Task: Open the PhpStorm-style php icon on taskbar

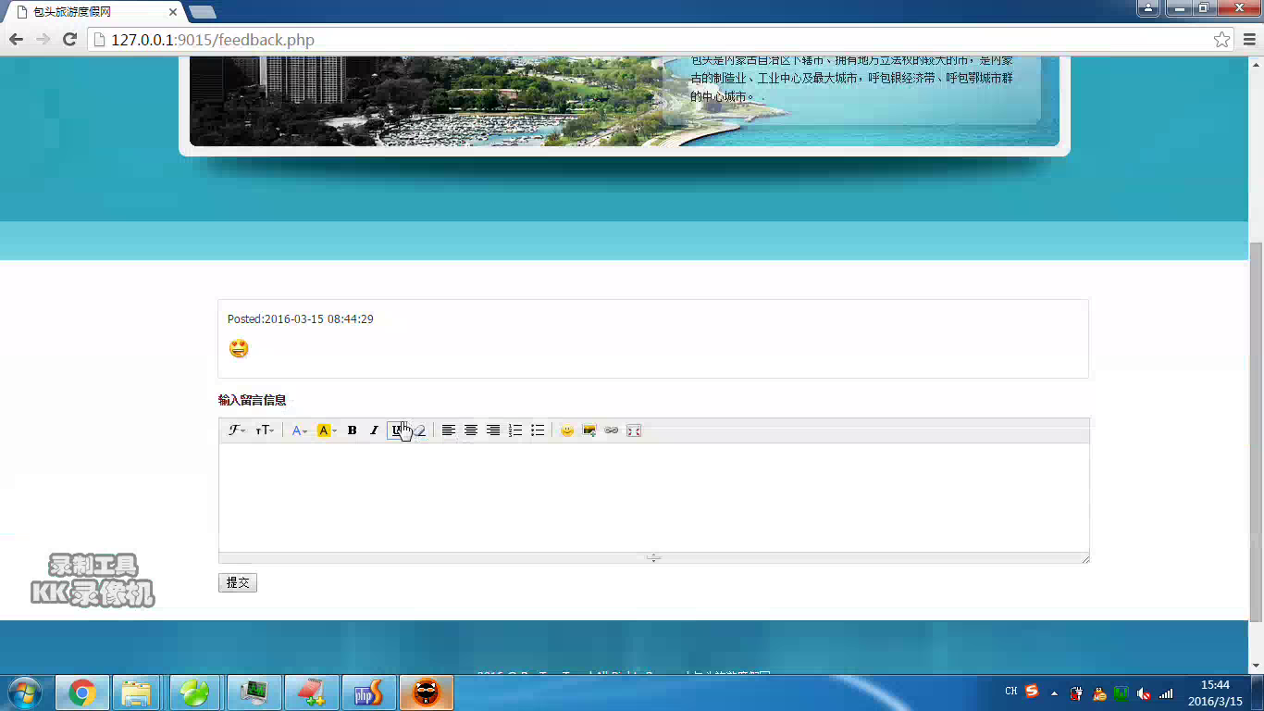Action: tap(369, 692)
